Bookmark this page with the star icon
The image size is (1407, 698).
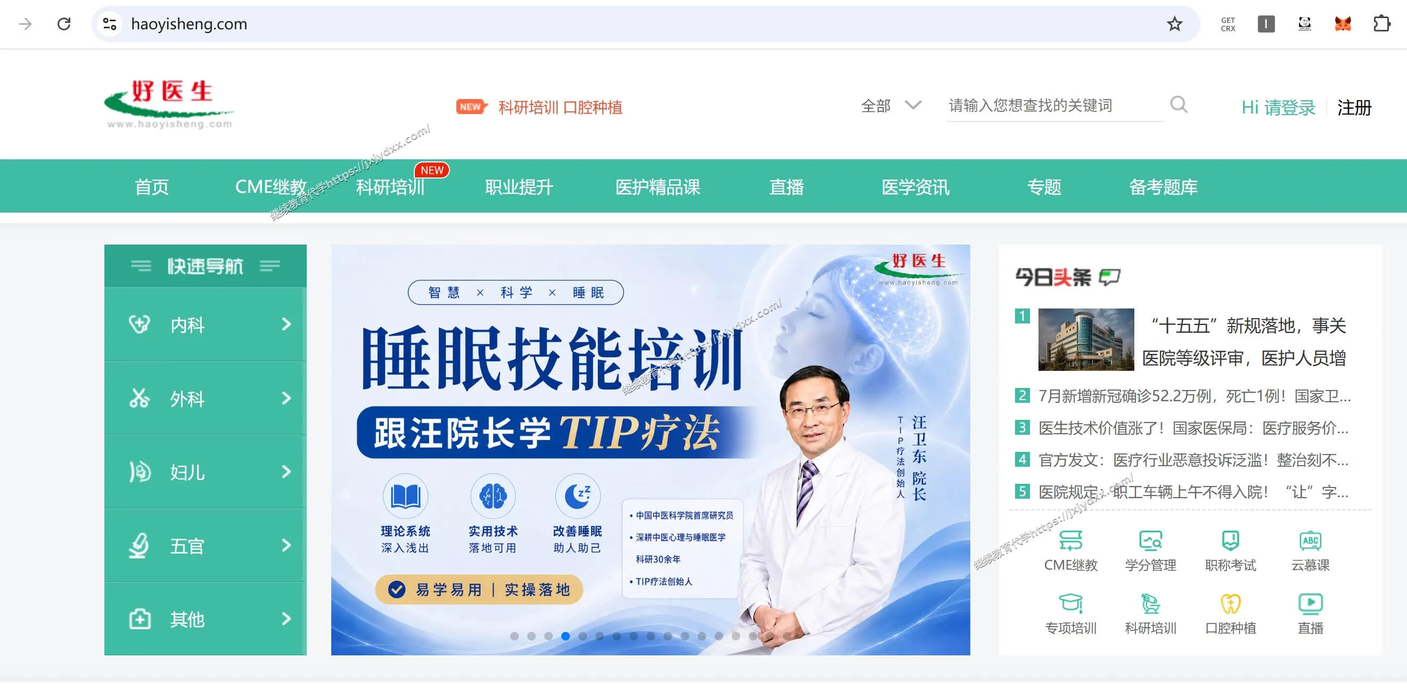1174,24
